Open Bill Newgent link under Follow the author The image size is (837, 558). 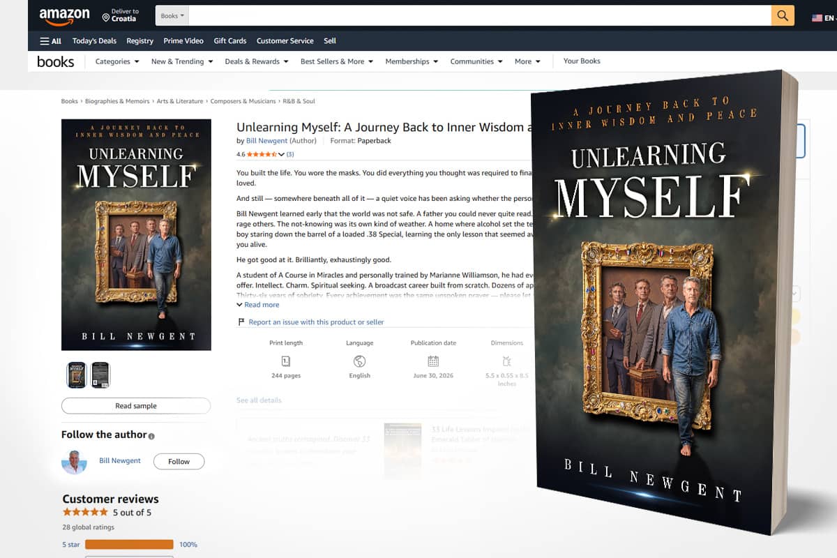[x=120, y=461]
